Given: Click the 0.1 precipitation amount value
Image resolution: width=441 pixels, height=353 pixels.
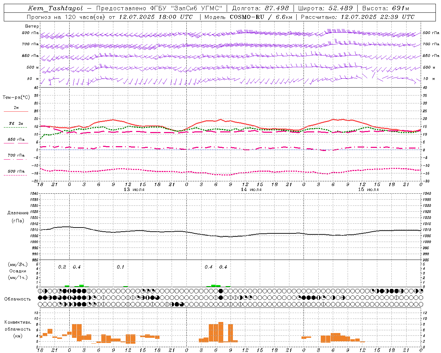Looking at the screenshot, I should (121, 267).
